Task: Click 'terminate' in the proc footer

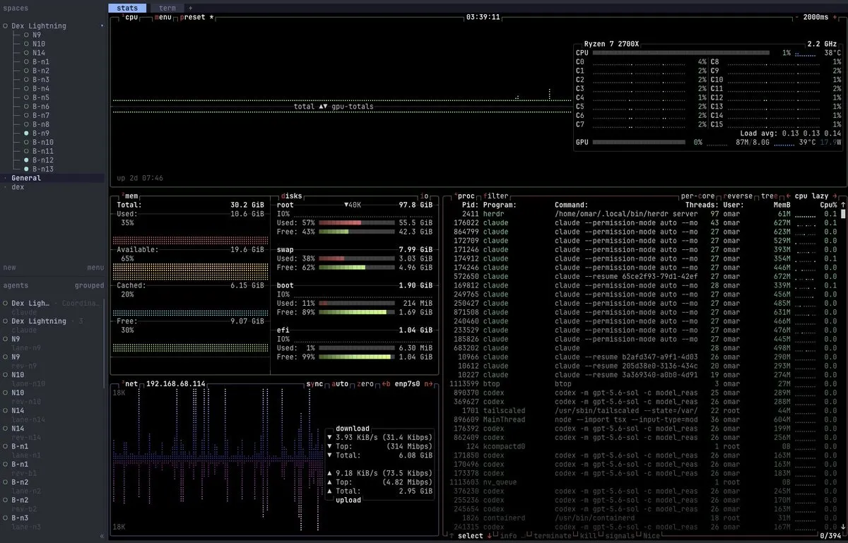Action: pos(553,536)
